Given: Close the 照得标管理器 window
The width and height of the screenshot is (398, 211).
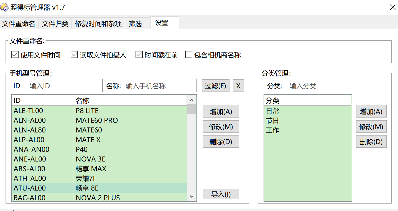Looking at the screenshot, I should click(392, 7).
